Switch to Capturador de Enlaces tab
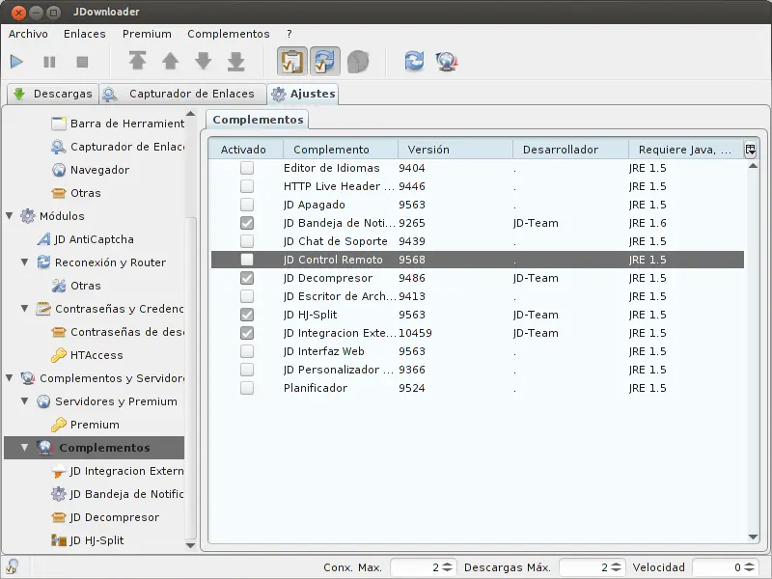Image resolution: width=772 pixels, height=579 pixels. (182, 94)
